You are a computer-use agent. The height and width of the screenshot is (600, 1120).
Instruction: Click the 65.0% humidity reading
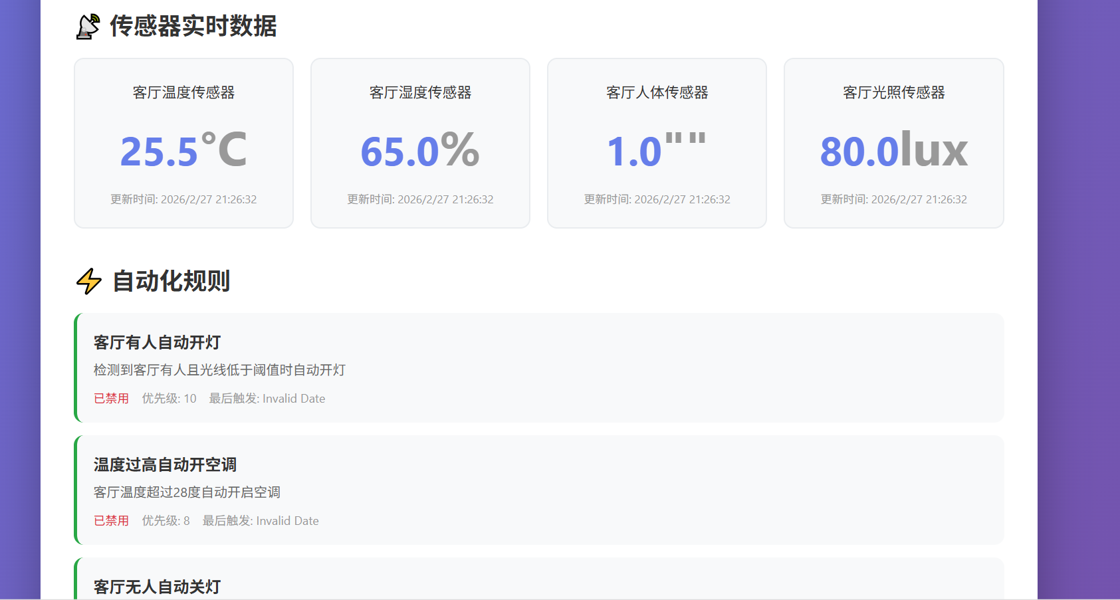(x=420, y=151)
